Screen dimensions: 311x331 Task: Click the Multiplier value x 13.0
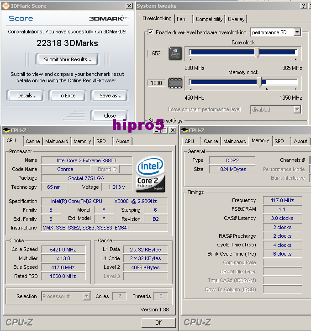63,258
